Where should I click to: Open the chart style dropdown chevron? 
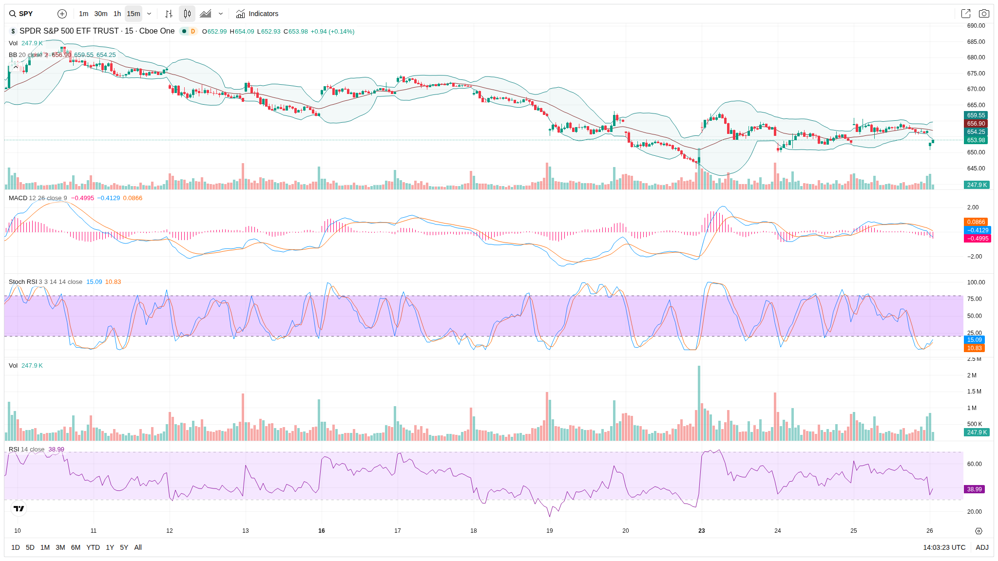221,14
